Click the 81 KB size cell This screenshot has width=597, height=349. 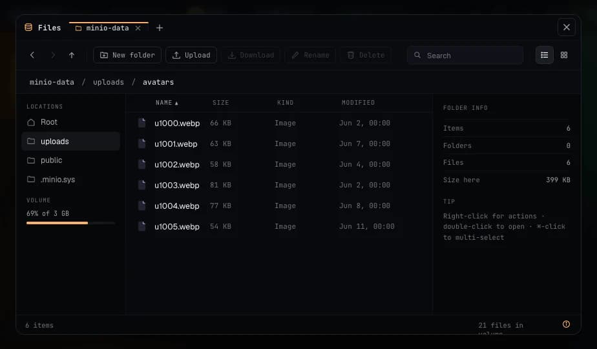pyautogui.click(x=220, y=185)
